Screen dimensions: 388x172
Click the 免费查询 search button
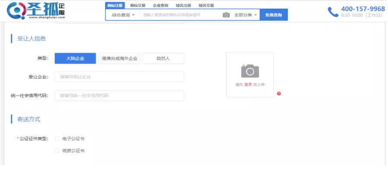click(x=274, y=15)
